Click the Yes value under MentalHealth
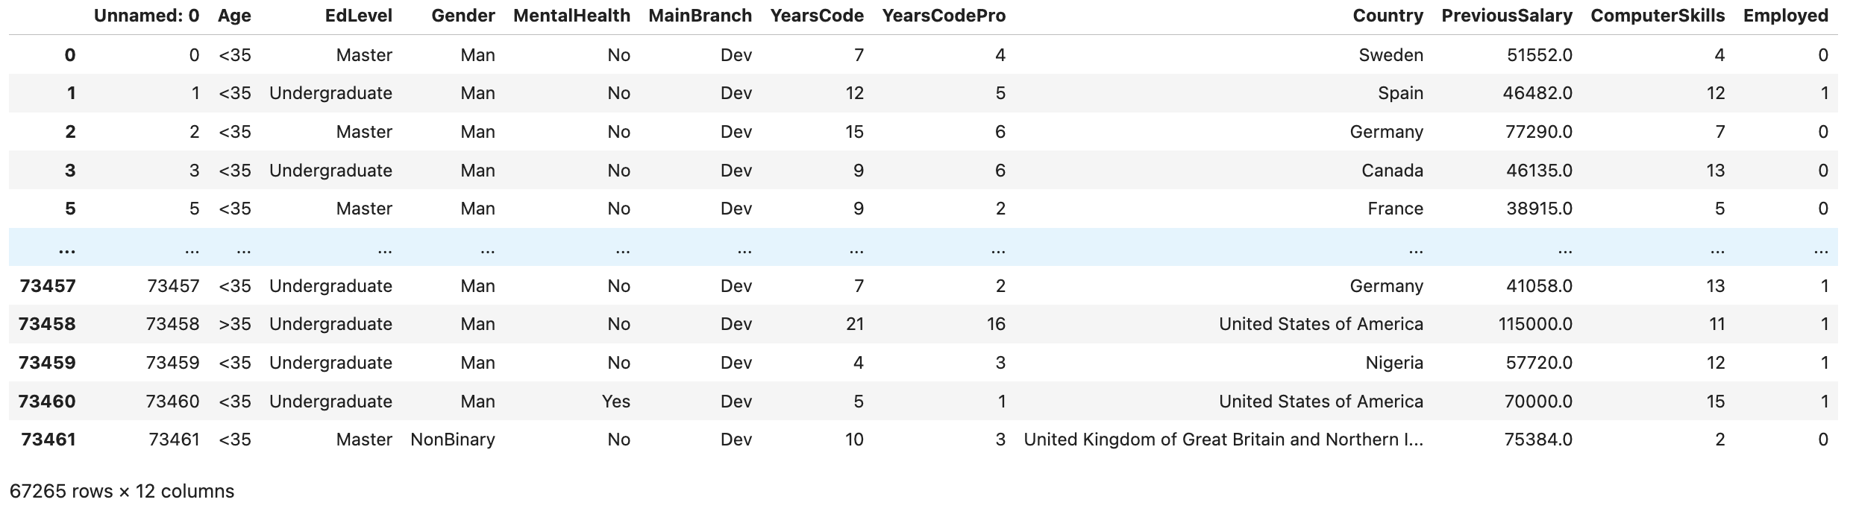The width and height of the screenshot is (1853, 517). tap(615, 402)
